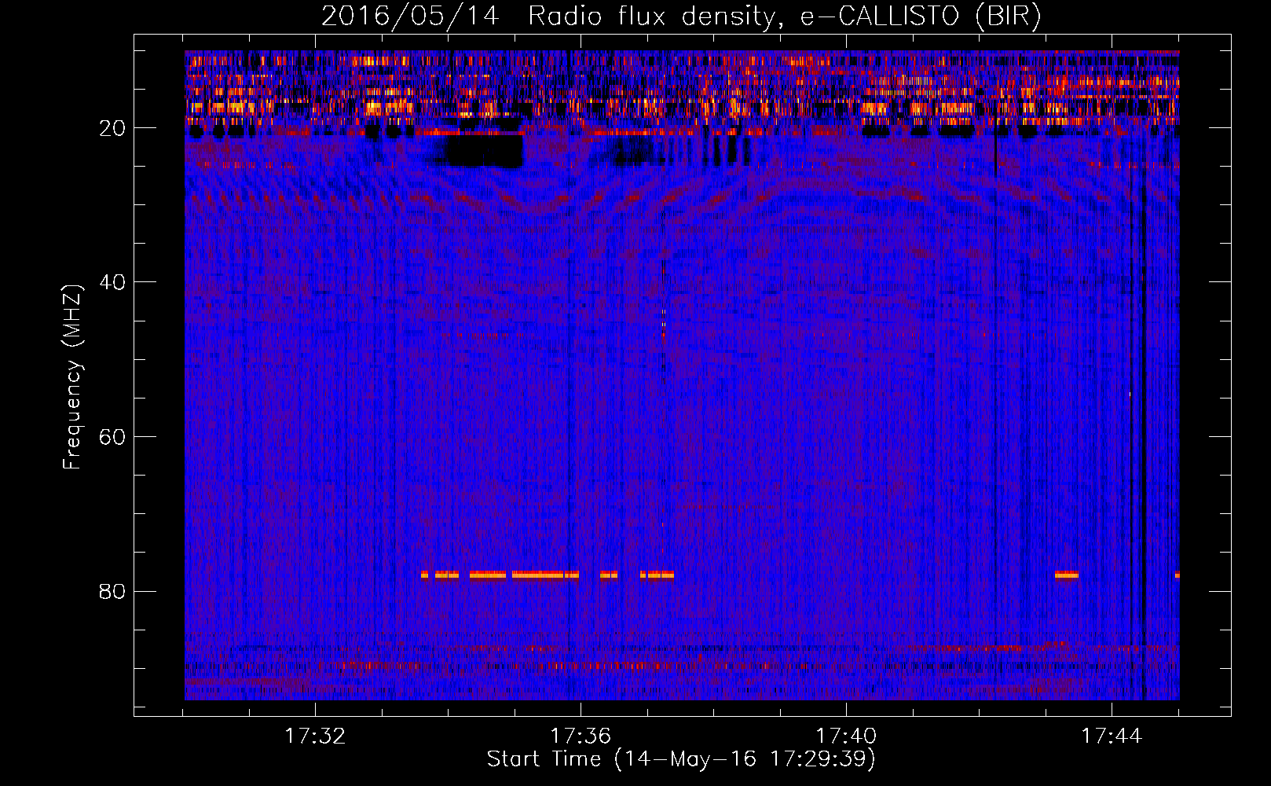This screenshot has width=1271, height=786.
Task: Click the "Start Time (14-May-16 17:29:39)" label
Action: (x=681, y=759)
